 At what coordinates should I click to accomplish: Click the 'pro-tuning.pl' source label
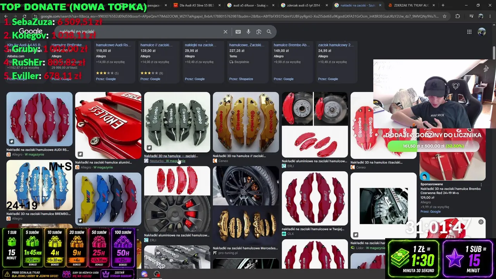coord(228,253)
